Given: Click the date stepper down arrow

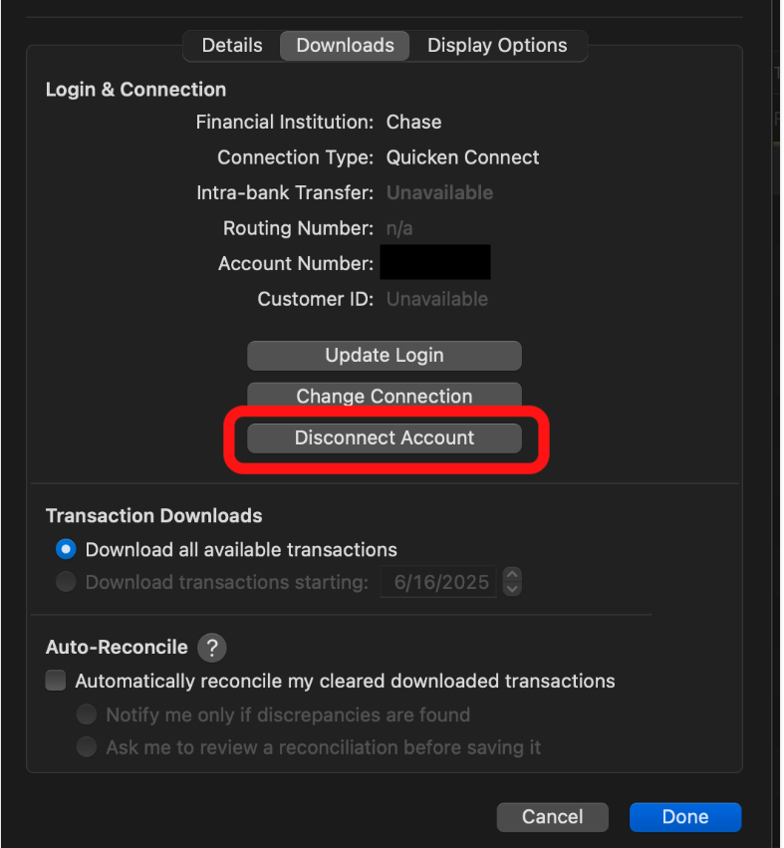Looking at the screenshot, I should 512,589.
